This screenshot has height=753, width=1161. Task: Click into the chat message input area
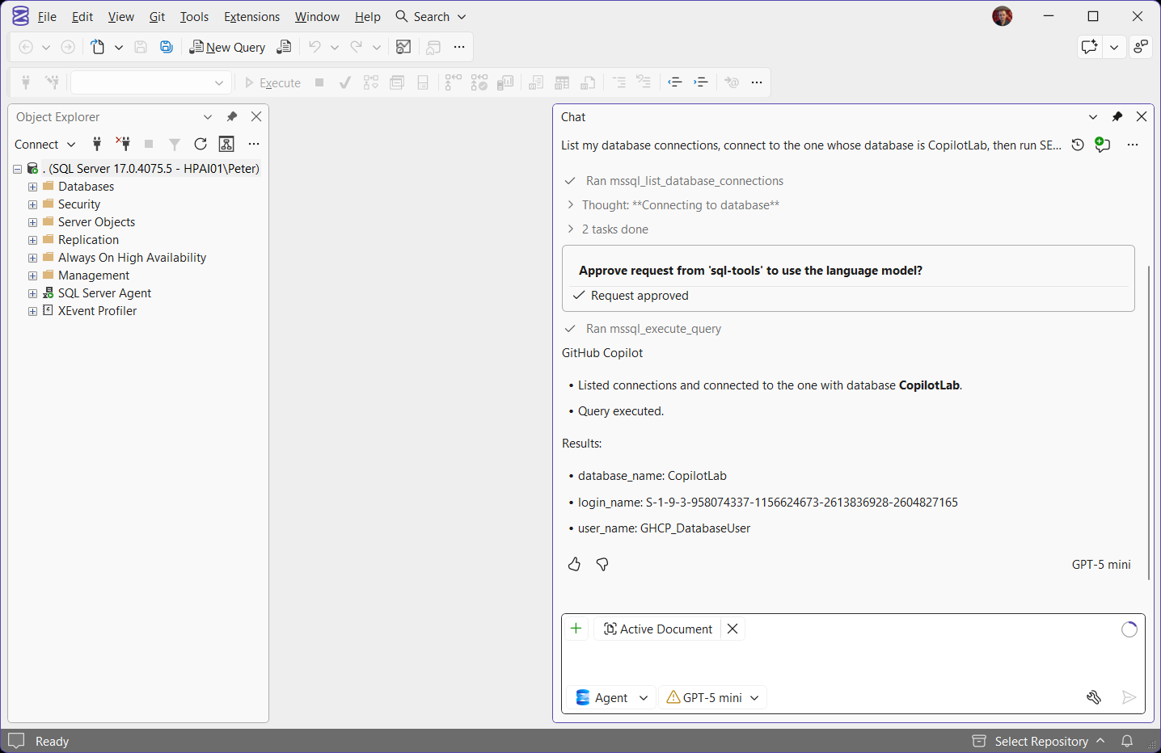coord(853,663)
